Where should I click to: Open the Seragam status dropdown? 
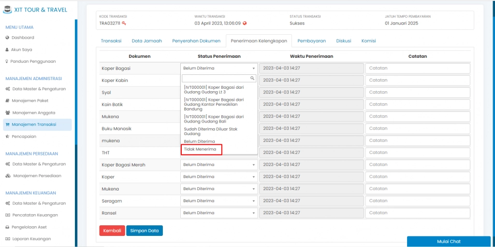coord(219,201)
